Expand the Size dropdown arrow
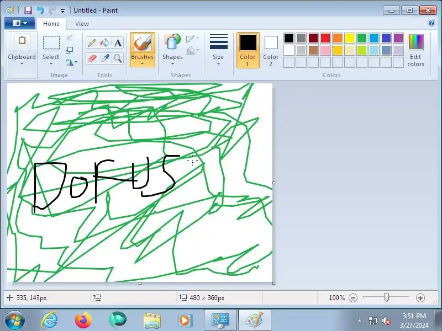Screen dimensions: 442x331 point(218,64)
